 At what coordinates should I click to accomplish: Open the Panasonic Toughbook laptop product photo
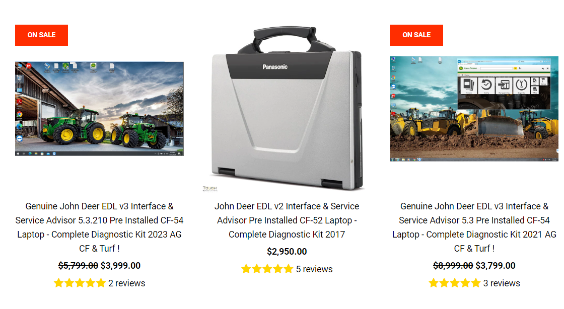click(287, 108)
